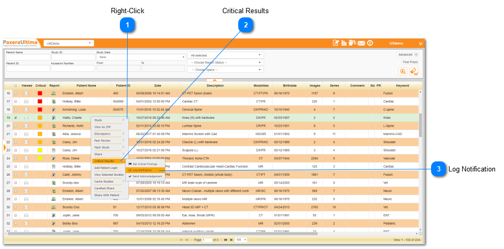Click the Patient Name search field

[28, 57]
